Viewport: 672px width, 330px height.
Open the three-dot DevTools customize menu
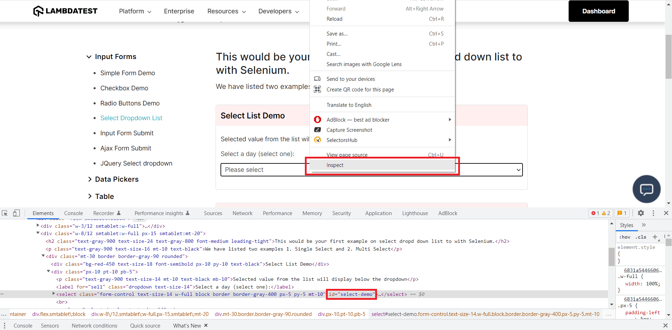click(653, 213)
